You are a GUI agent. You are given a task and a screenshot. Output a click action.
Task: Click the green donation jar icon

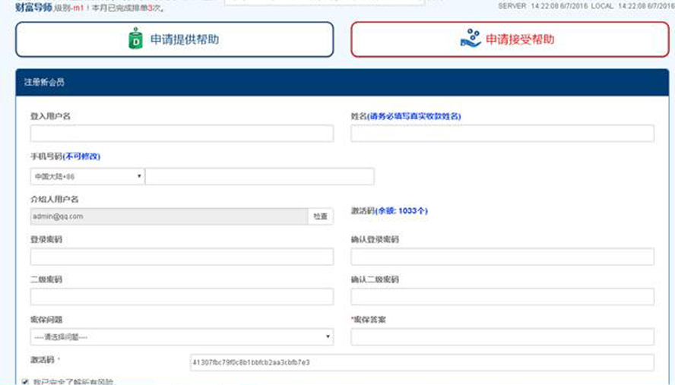135,38
